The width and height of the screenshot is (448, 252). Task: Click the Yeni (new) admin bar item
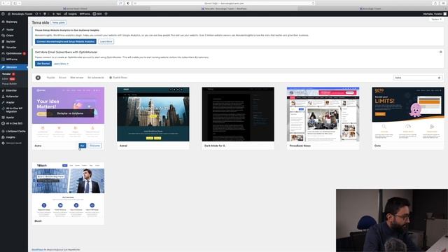tap(57, 14)
